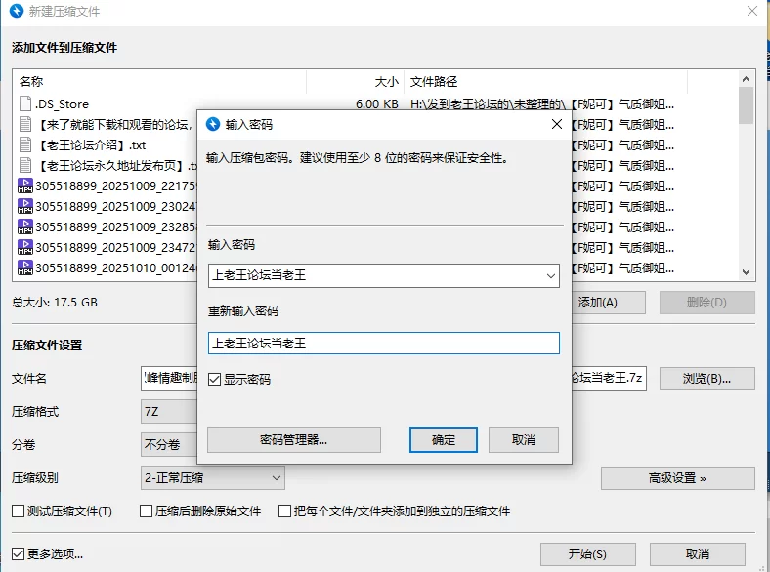This screenshot has width=770, height=572.
Task: Click MP4 icon of 305518899_20251010_0012 file
Action: tap(25, 267)
